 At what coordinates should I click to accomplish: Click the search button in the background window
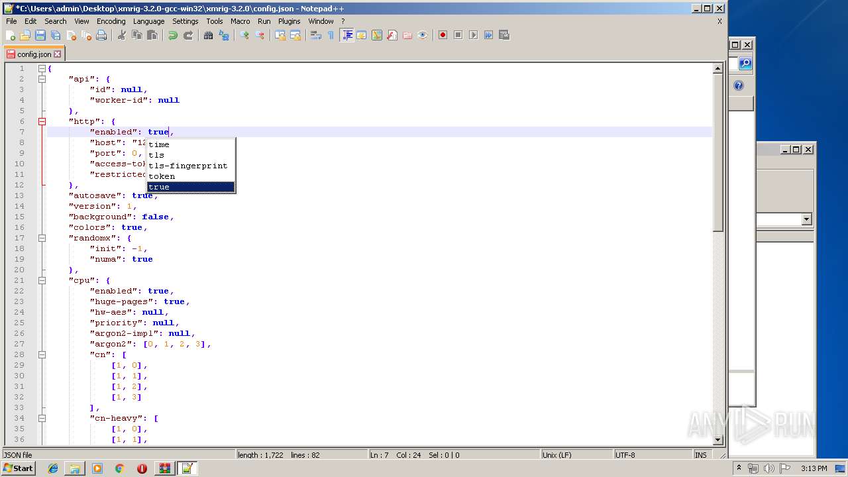[745, 64]
